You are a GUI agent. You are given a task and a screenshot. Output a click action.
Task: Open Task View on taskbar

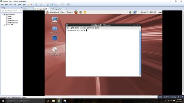[48, 101]
